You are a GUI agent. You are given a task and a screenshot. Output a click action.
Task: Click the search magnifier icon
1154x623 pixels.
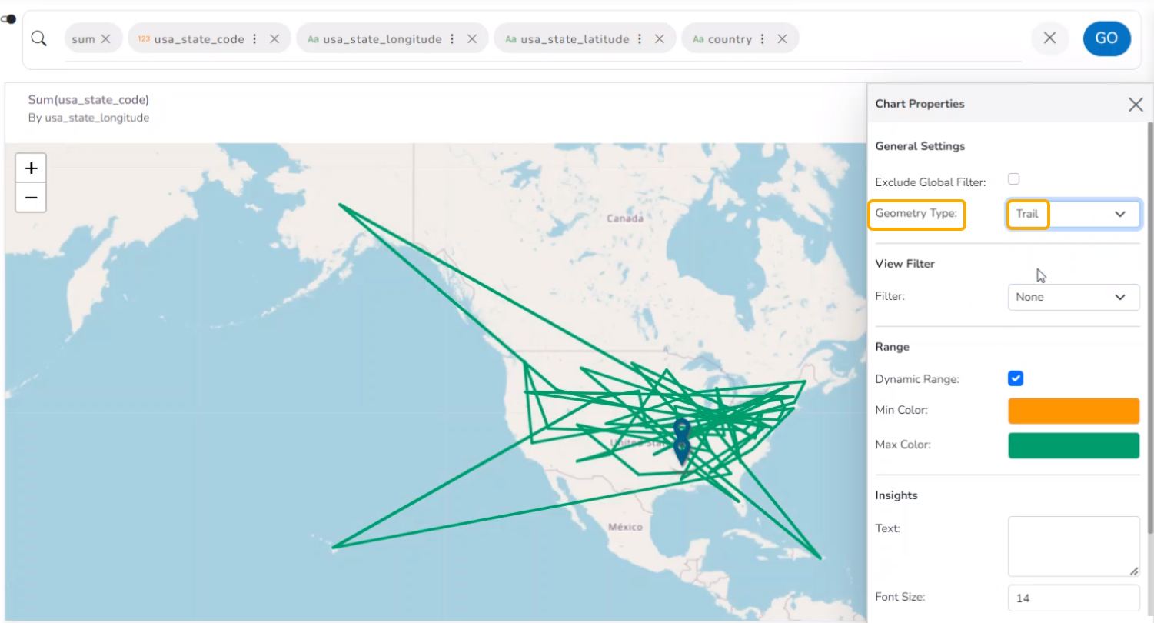(38, 38)
